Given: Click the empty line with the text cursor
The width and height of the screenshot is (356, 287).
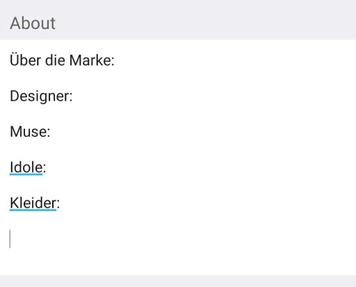Looking at the screenshot, I should pos(178,238).
